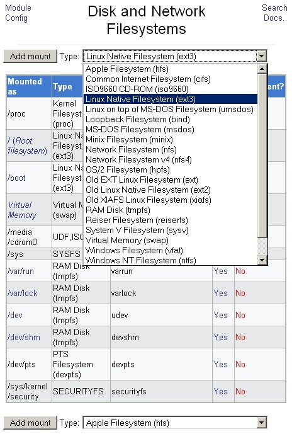The height and width of the screenshot is (434, 292).
Task: Choose Old Linux Native Filesystem (ext2)
Action: 171,190
